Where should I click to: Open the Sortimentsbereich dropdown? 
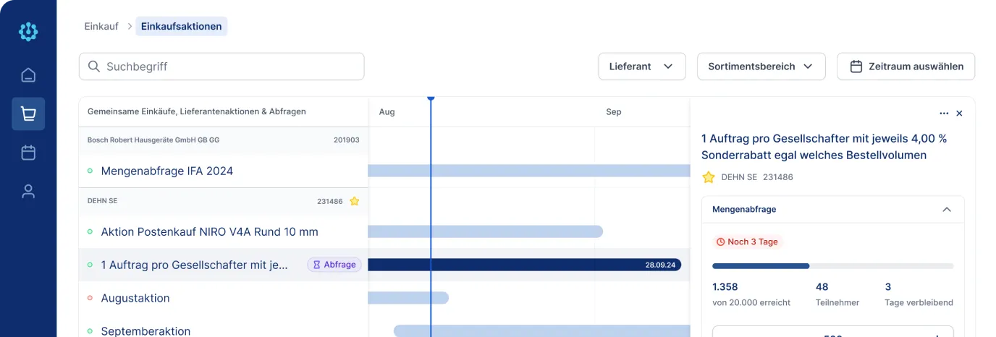[761, 67]
